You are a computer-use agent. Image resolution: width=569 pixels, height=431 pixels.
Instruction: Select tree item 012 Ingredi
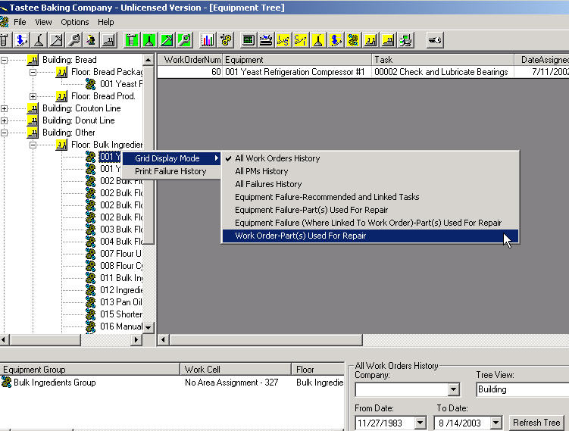click(121, 290)
